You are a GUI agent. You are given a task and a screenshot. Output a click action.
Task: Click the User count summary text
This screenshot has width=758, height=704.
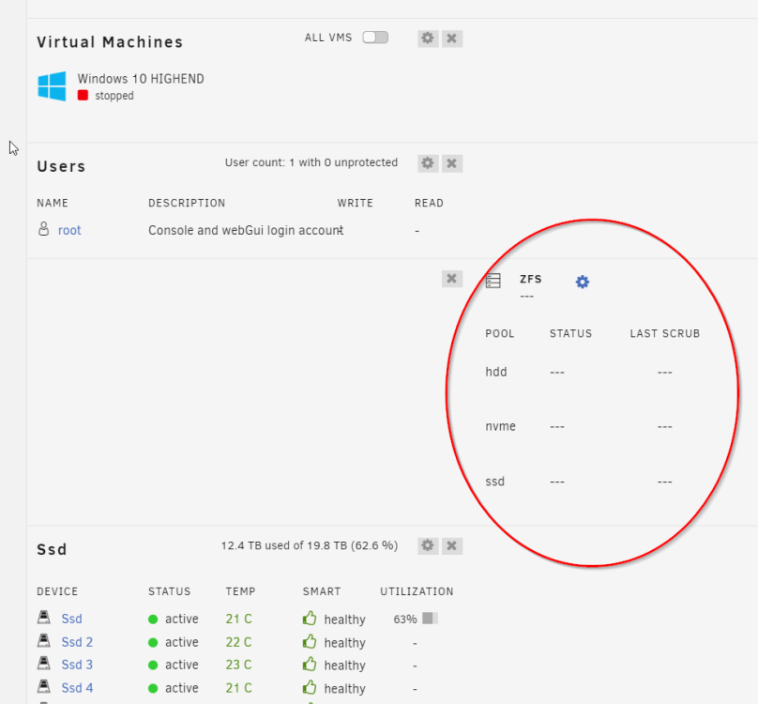[x=311, y=162]
